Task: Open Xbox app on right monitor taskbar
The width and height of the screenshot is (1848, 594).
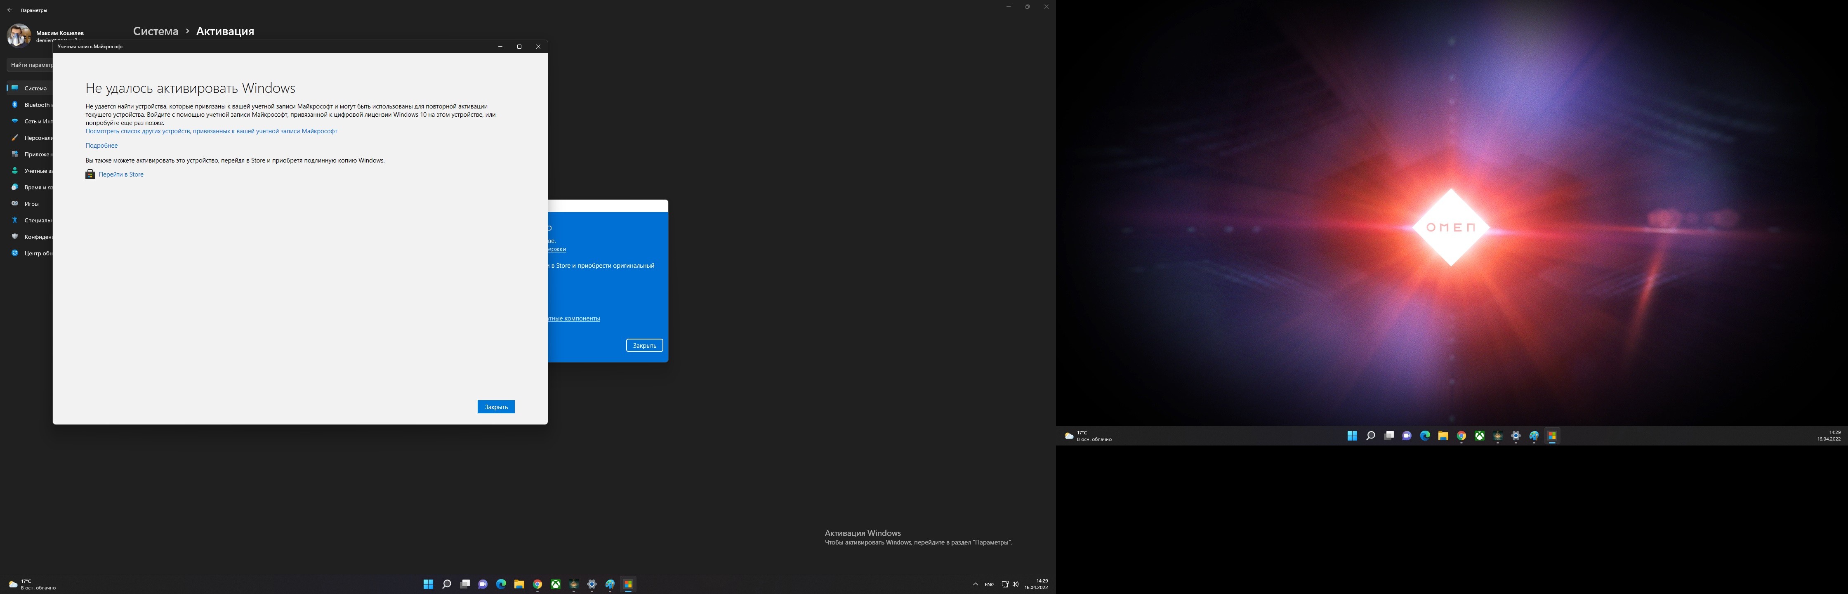Action: [x=1479, y=436]
